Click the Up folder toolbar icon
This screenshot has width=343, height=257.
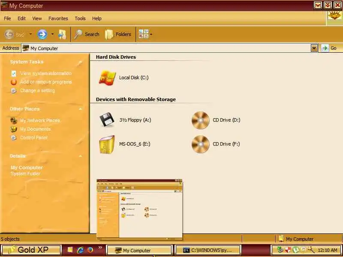click(62, 35)
